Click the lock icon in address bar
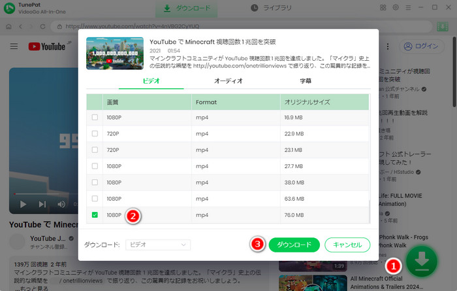This screenshot has height=291, width=457. click(59, 27)
